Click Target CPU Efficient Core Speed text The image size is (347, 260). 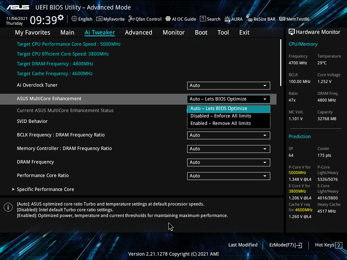pos(63,54)
